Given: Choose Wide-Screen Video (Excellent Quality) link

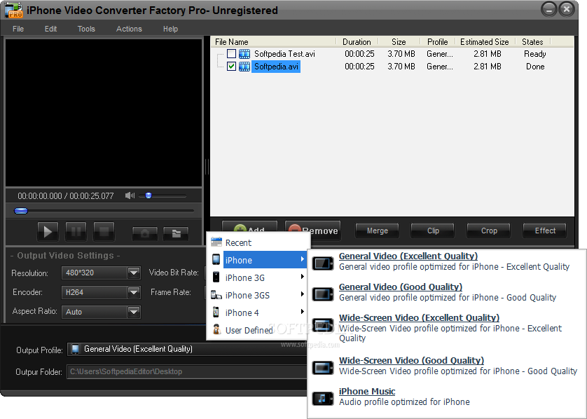Looking at the screenshot, I should (419, 317).
